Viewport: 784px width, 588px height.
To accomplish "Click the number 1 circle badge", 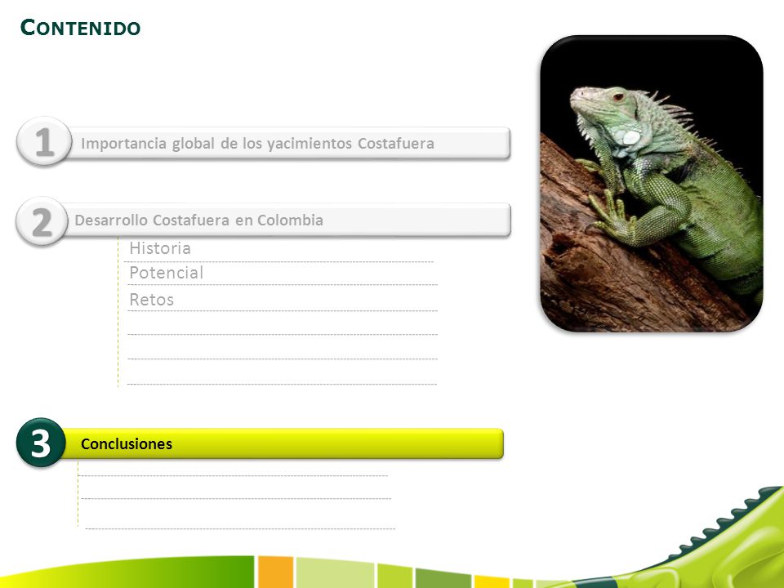I will click(x=44, y=141).
